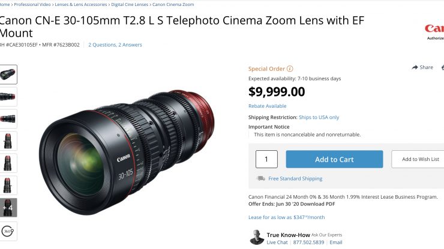Click Lease for as low as $347/month

pos(286,217)
